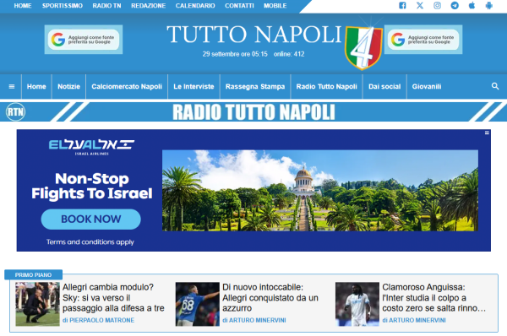Open the X (Twitter) social icon
Screen dimensions: 507x336
coord(420,6)
